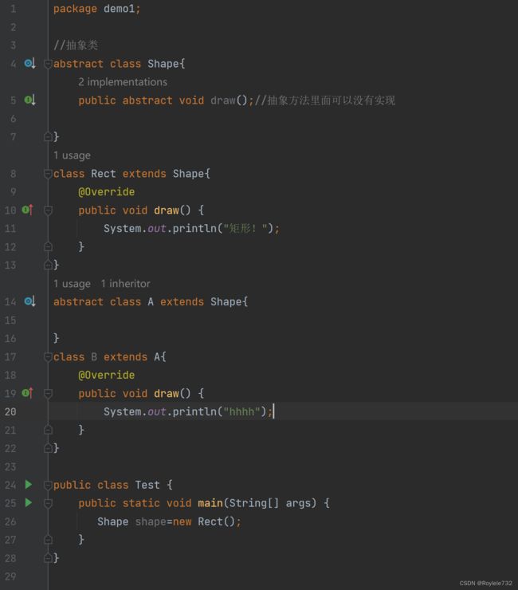
Task: Click fold end marker on line 13
Action: pos(48,265)
